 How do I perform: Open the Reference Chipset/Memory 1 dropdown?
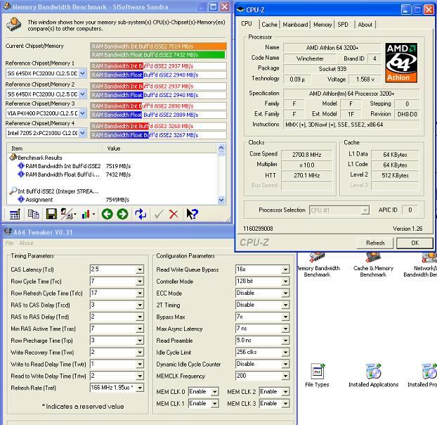click(x=82, y=73)
